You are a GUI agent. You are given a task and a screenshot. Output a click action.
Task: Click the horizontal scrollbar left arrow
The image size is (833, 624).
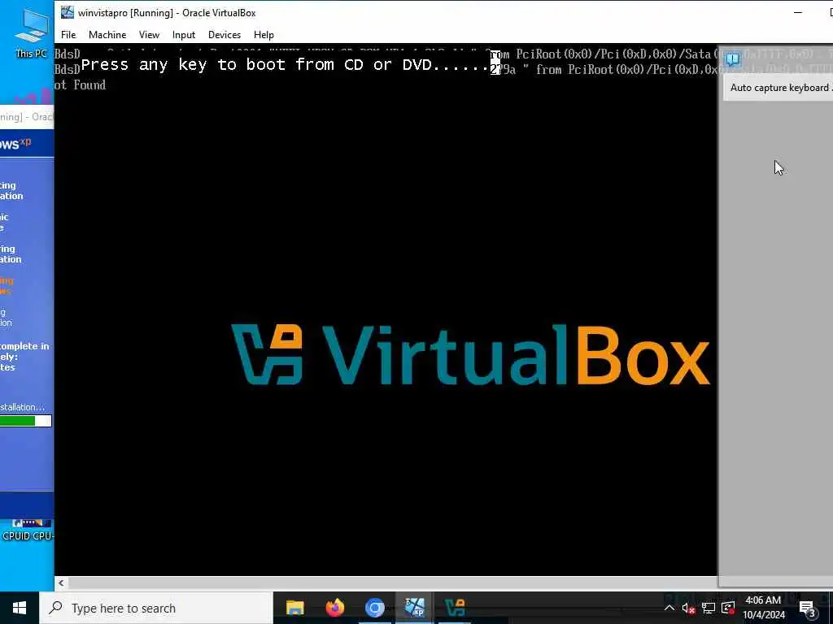tap(61, 583)
